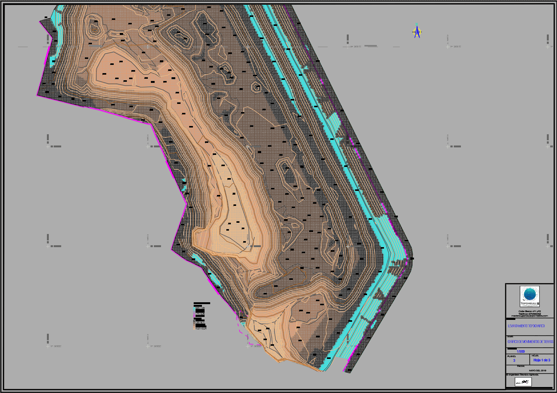
Task: Click the cyan legend swatch
Action: pos(194,308)
